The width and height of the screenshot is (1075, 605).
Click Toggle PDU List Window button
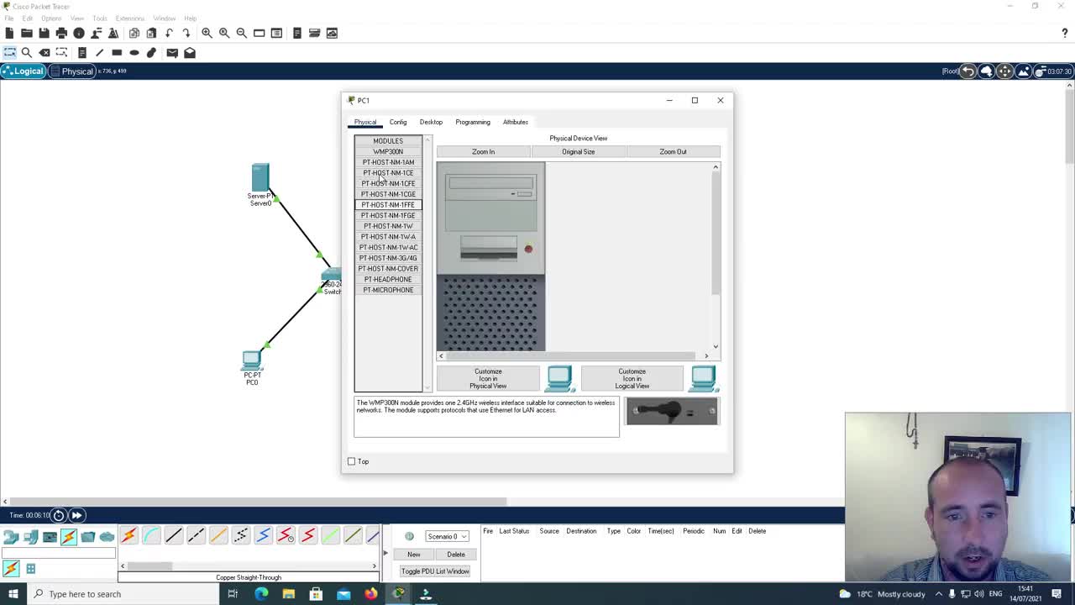435,571
